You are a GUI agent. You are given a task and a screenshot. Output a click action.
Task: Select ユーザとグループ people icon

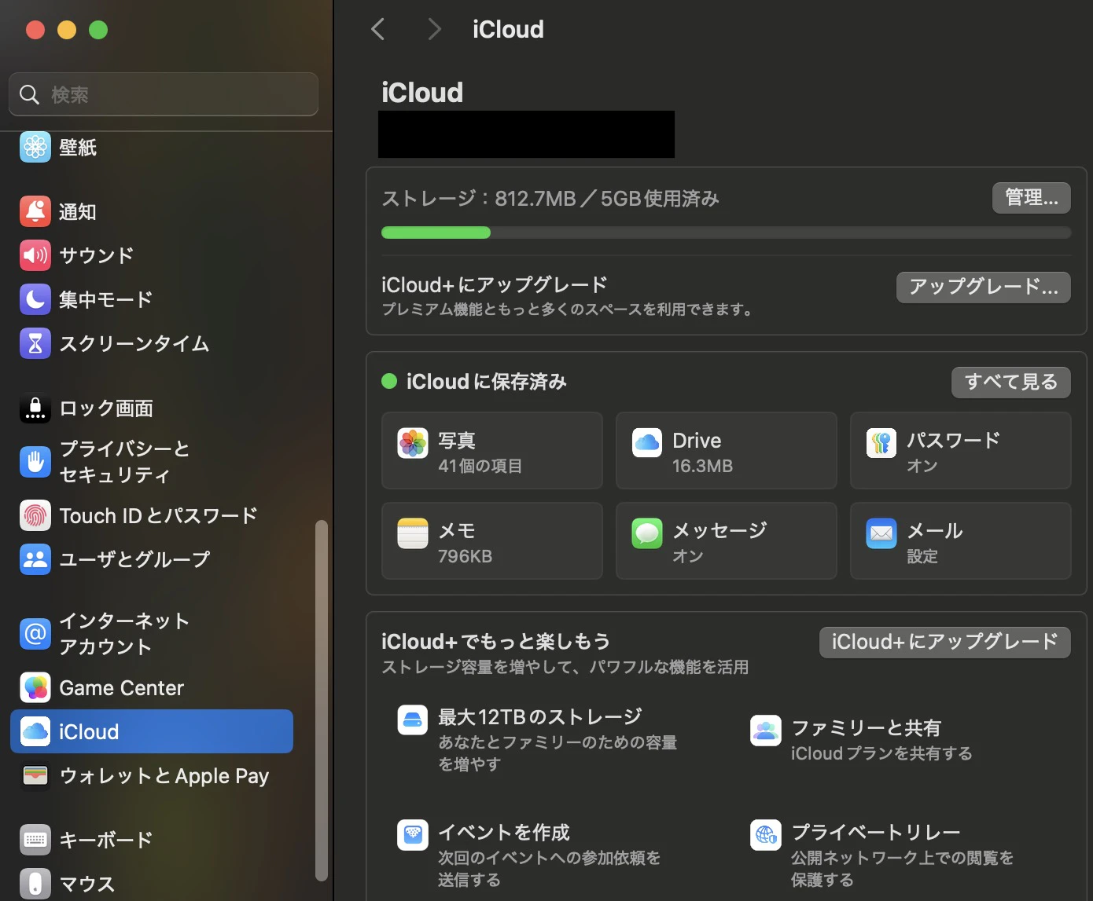coord(35,559)
